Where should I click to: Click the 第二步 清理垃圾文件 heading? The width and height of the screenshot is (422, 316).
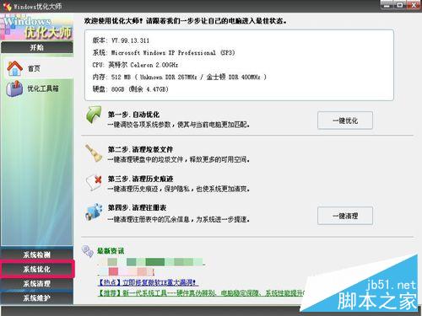pos(140,149)
